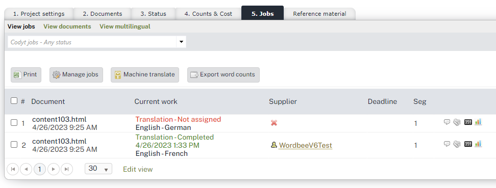Click handshake icon in German job row
The height and width of the screenshot is (188, 496).
point(457,123)
